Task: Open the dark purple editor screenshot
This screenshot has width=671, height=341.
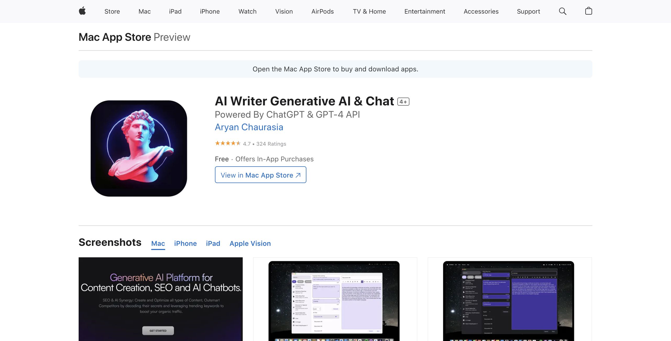Action: point(509,299)
